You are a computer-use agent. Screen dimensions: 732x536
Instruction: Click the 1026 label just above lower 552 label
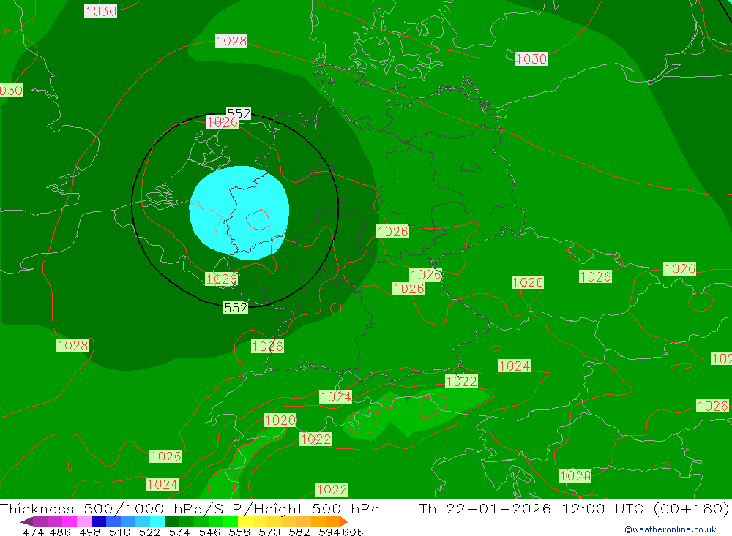coord(221,279)
